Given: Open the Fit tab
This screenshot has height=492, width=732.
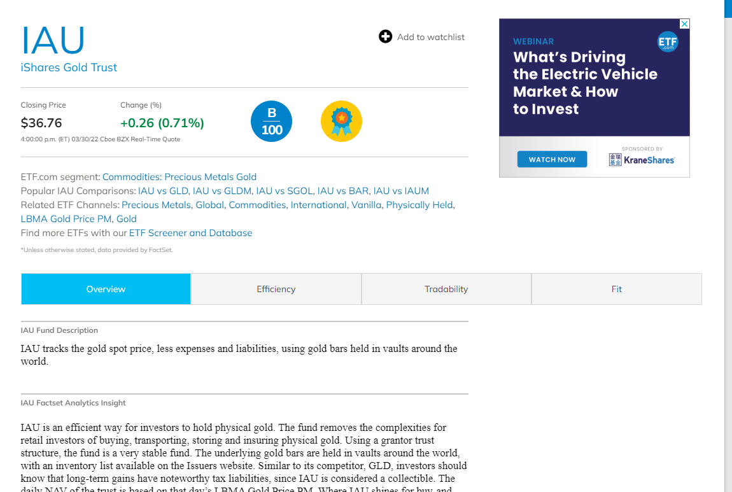Looking at the screenshot, I should [x=617, y=289].
